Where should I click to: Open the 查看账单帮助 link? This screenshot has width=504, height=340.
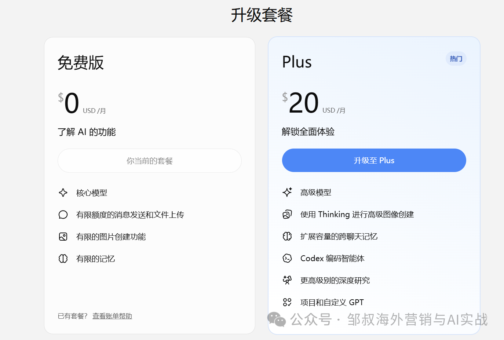[112, 316]
